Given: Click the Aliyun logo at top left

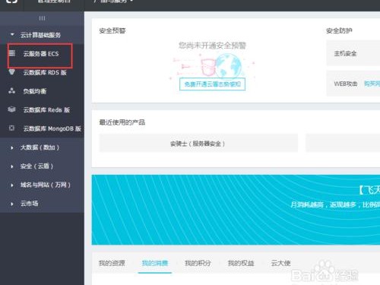Looking at the screenshot, I should pos(11,2).
